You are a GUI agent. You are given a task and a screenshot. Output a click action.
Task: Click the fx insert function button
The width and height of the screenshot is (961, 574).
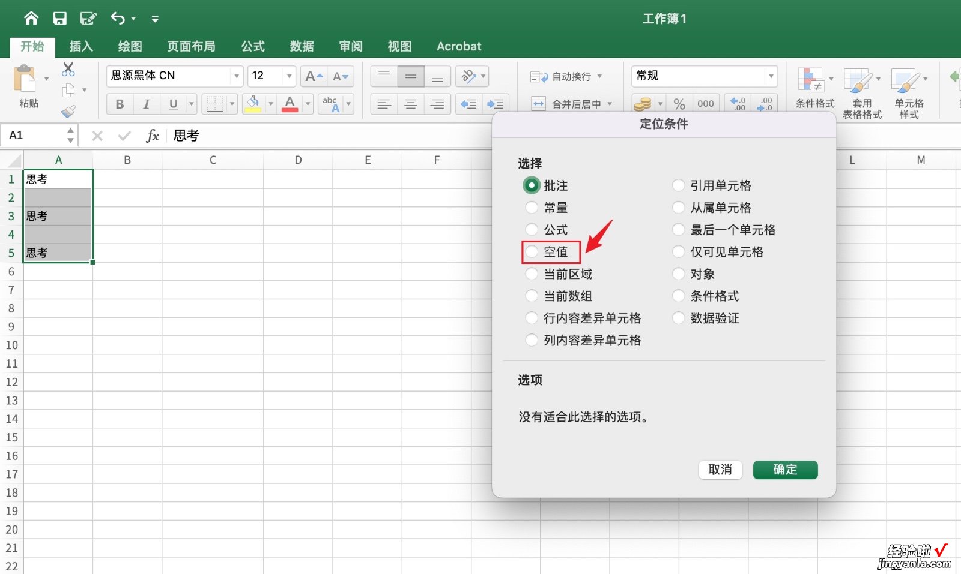[x=153, y=136]
